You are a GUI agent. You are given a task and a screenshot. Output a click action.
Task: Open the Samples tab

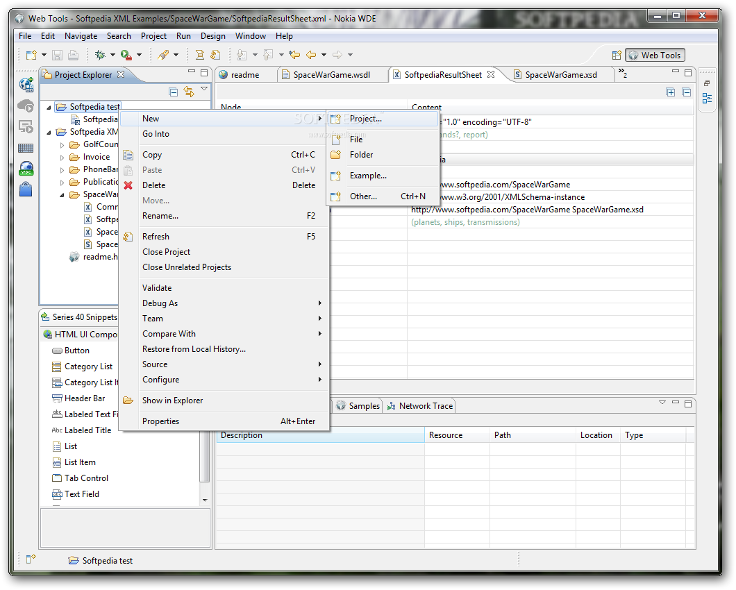[358, 406]
